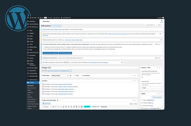
Task: Click the Add new product button beside the heading
Action: click(57, 26)
